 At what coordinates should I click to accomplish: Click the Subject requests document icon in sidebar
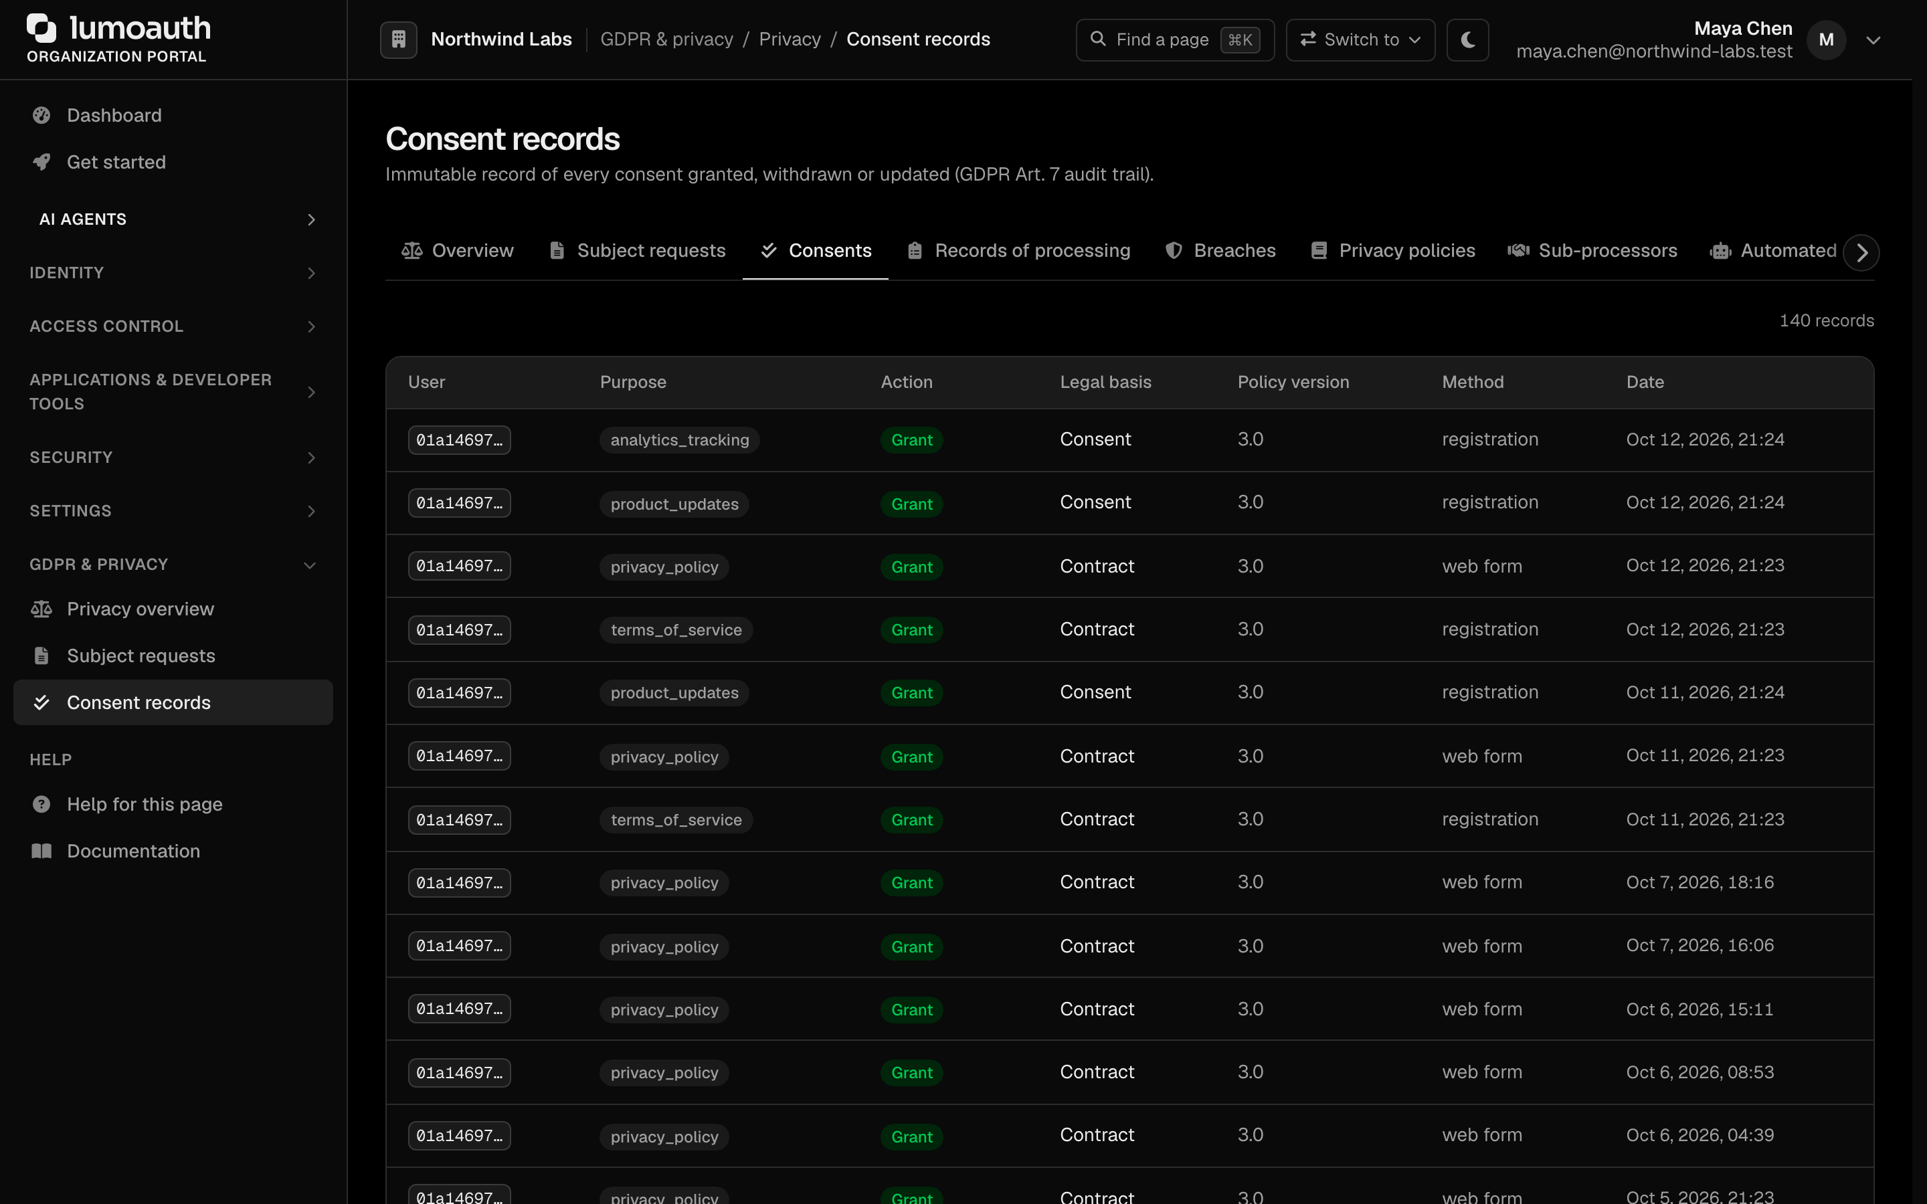pos(41,656)
